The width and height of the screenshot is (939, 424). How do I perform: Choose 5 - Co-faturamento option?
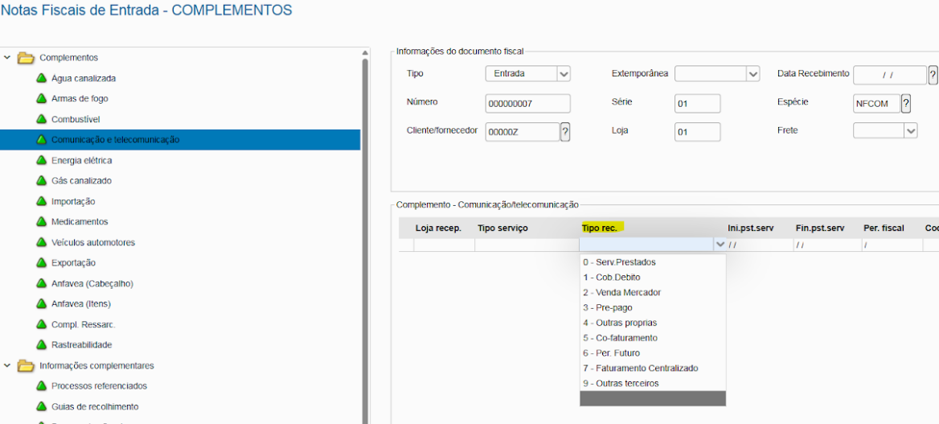(653, 338)
